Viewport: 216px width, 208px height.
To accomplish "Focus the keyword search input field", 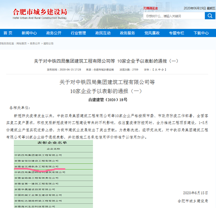I will point(173,16).
